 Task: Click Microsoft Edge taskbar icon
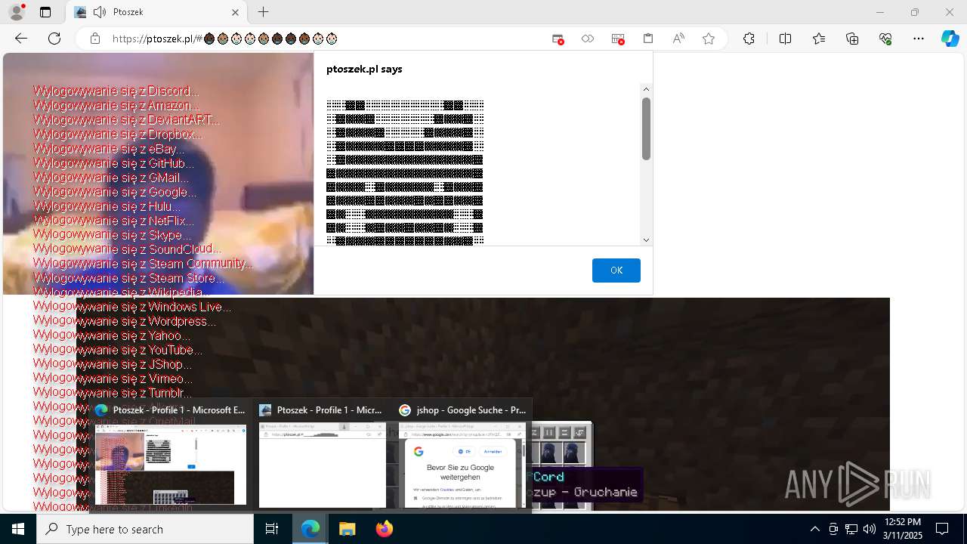tap(310, 529)
